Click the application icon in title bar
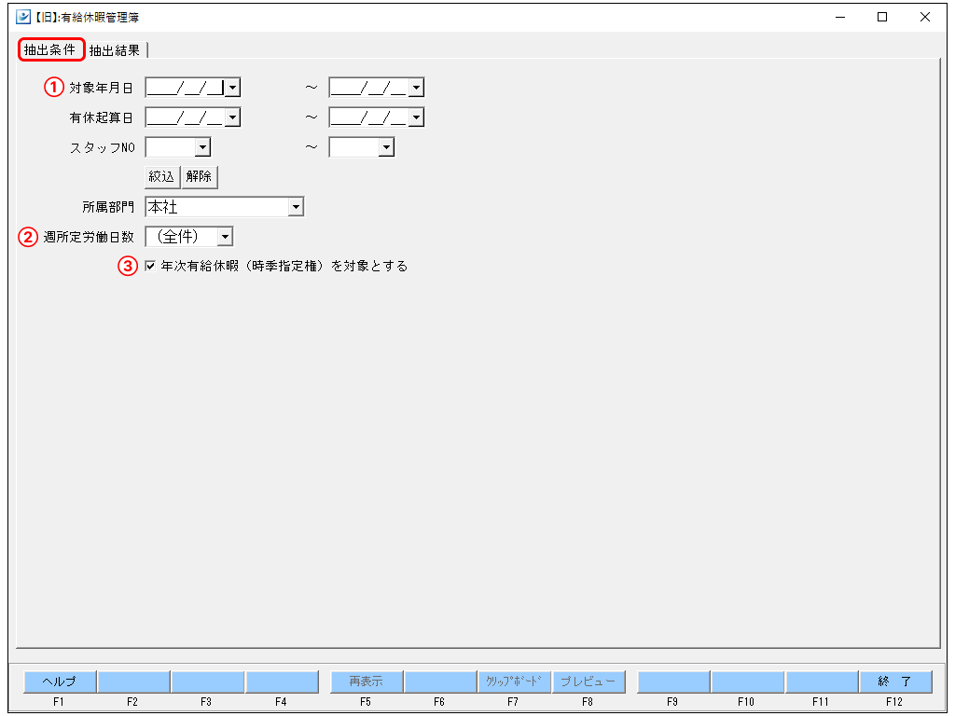 [23, 17]
